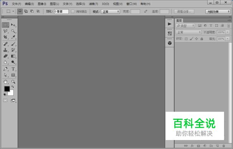The image size is (233, 149).
Task: Toggle pixel layer filter
Action: 200,26
